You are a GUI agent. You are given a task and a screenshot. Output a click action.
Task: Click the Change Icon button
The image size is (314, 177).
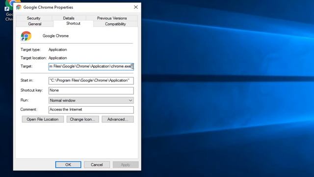83,119
